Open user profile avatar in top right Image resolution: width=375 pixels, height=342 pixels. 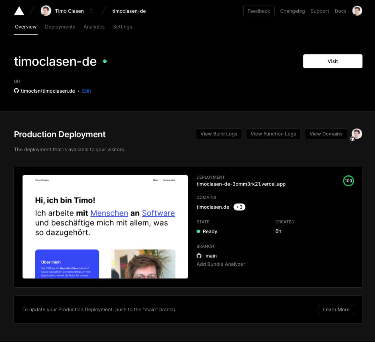357,11
